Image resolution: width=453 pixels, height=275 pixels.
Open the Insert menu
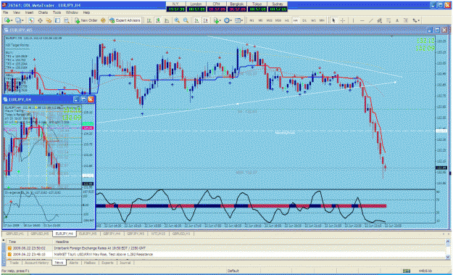click(29, 13)
